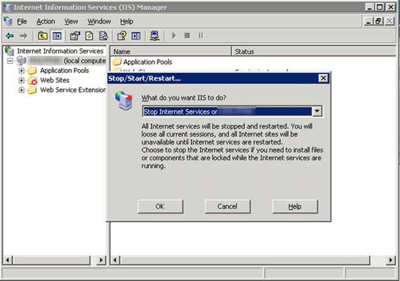Close the Stop/Start/Restart dialog
The width and height of the screenshot is (400, 281).
323,78
